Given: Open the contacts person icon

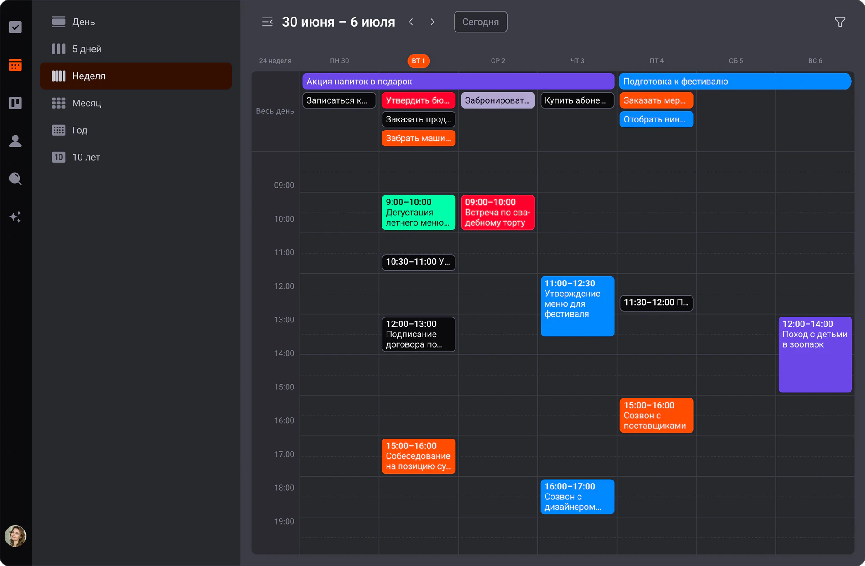Looking at the screenshot, I should click(x=15, y=141).
